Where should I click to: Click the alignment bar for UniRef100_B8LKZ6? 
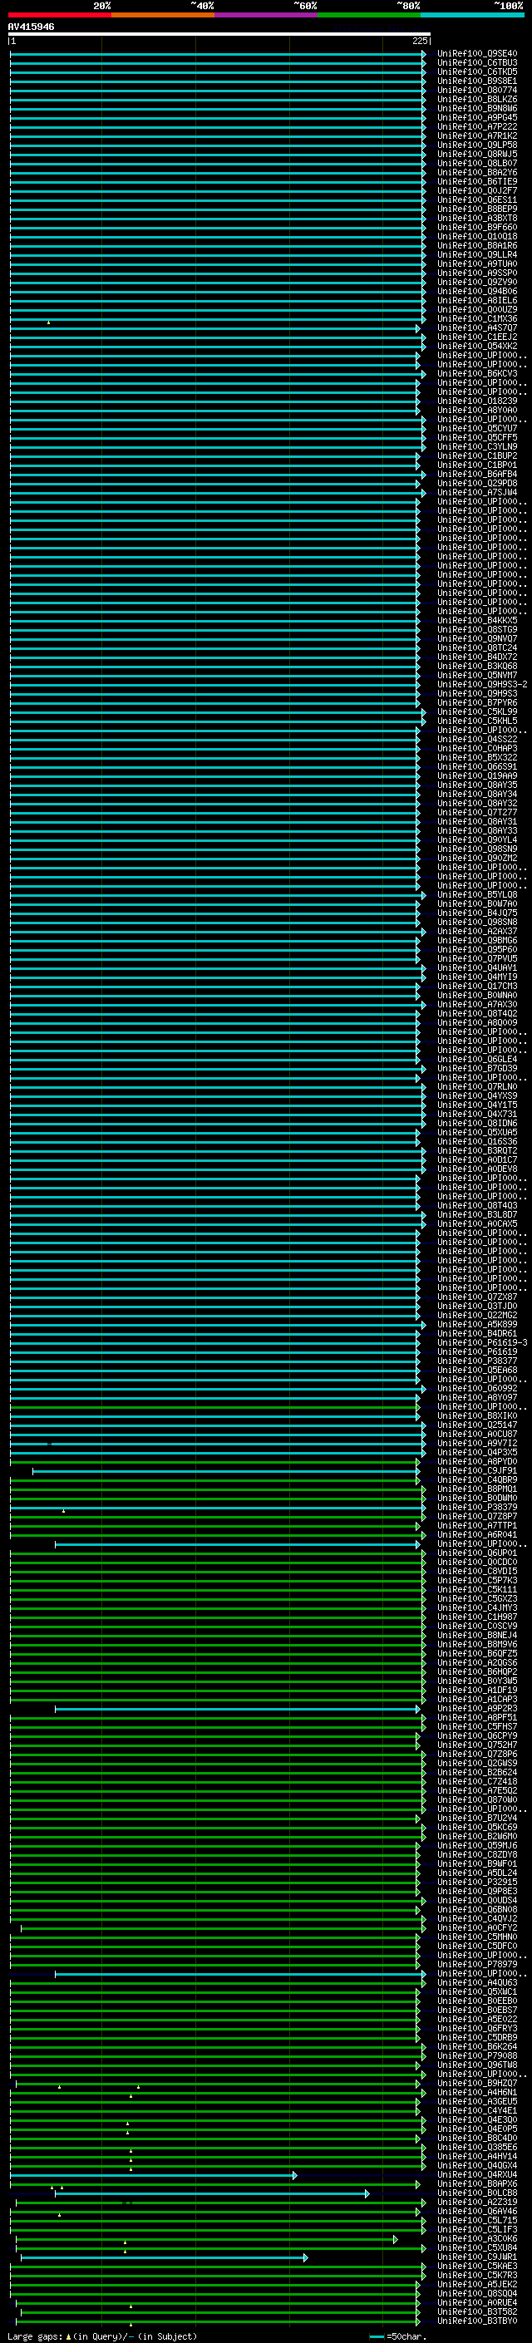[217, 99]
